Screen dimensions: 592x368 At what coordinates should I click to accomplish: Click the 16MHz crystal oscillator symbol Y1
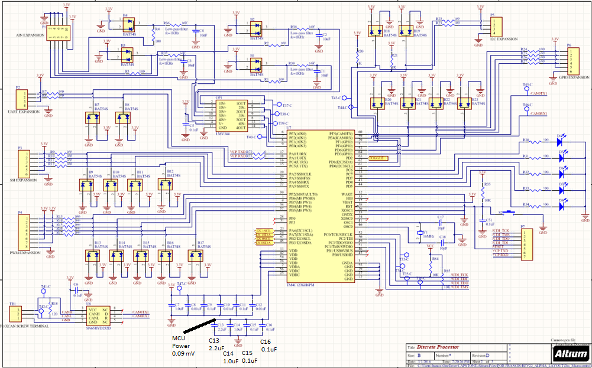[420, 233]
